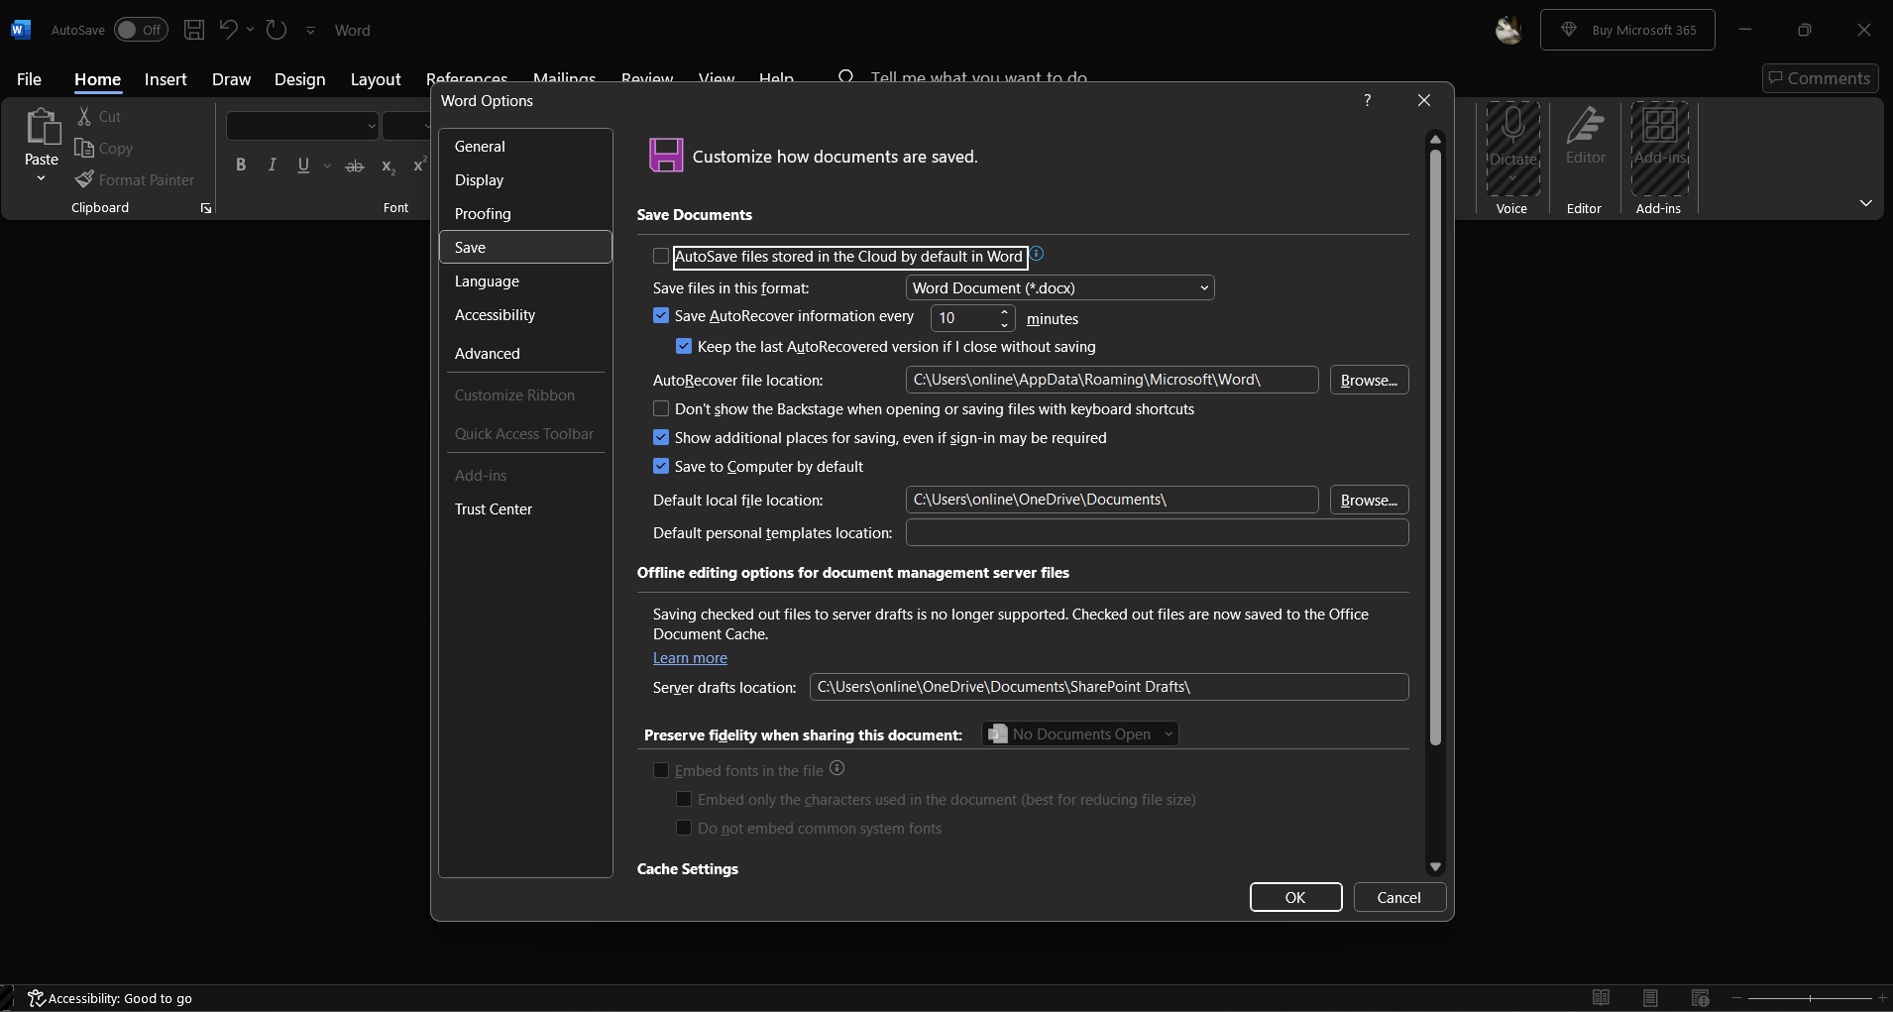The width and height of the screenshot is (1893, 1012).
Task: Uncheck Keep the last AutoRecovered version
Action: click(684, 347)
